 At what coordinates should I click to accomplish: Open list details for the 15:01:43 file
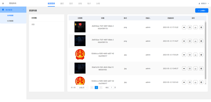pyautogui.click(x=190, y=82)
